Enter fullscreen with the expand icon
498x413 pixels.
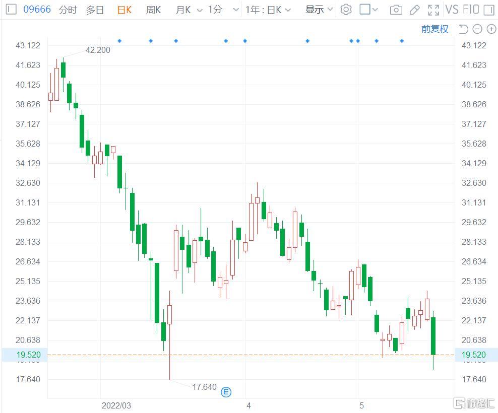click(x=433, y=10)
